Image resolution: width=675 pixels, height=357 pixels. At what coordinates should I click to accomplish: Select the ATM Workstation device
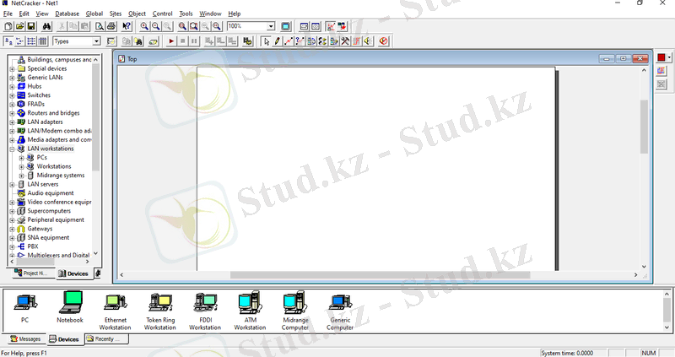[250, 311]
